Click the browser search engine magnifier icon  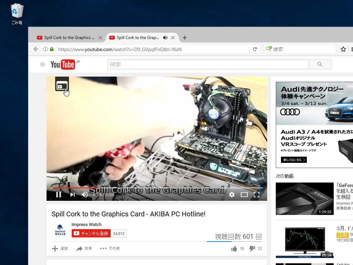269,49
